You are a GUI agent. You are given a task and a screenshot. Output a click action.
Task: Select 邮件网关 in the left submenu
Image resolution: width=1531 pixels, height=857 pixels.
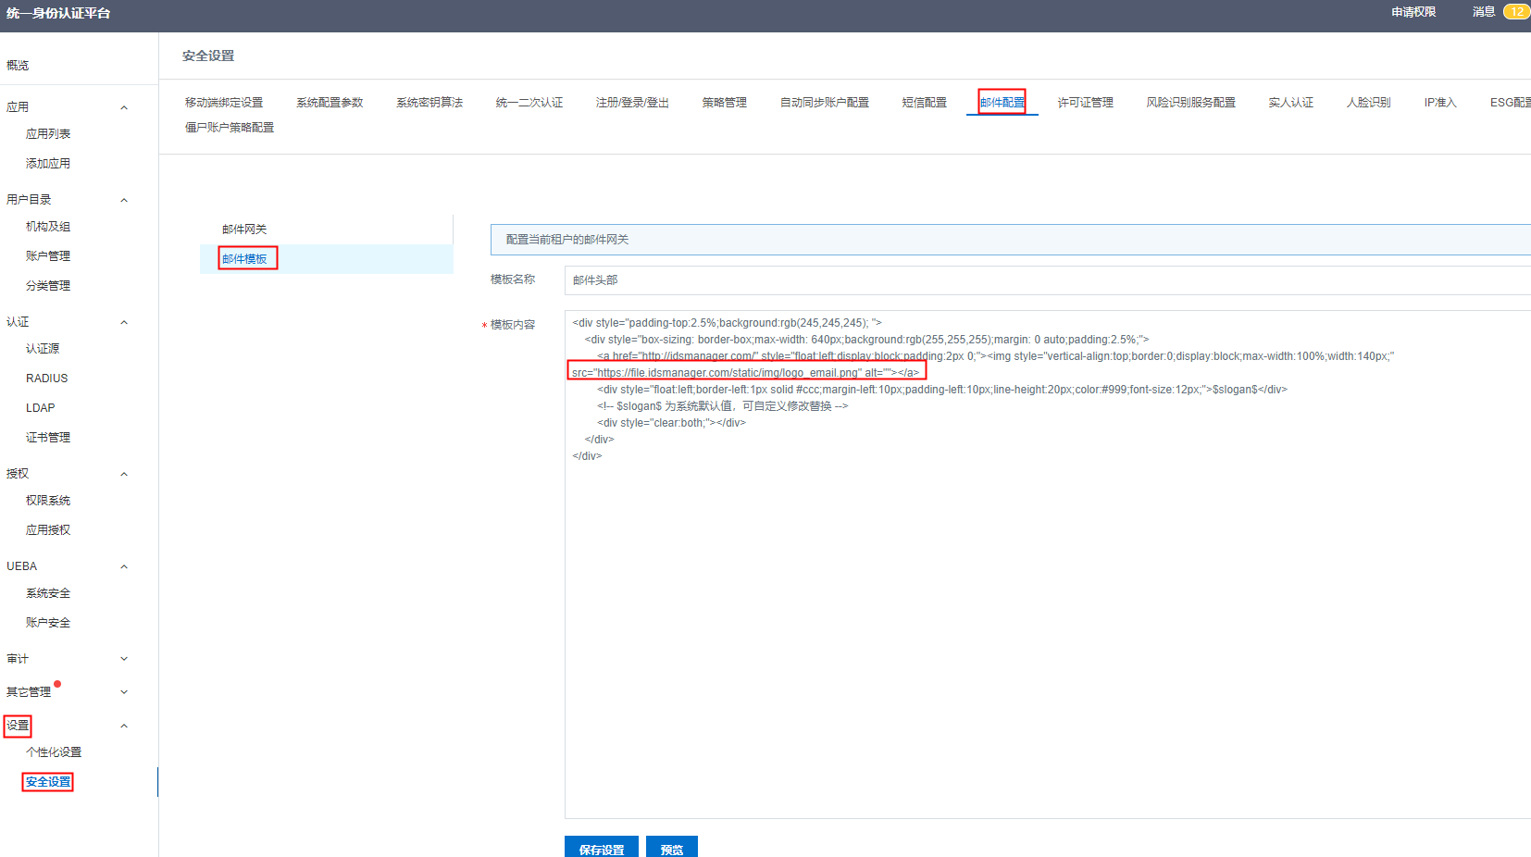244,230
